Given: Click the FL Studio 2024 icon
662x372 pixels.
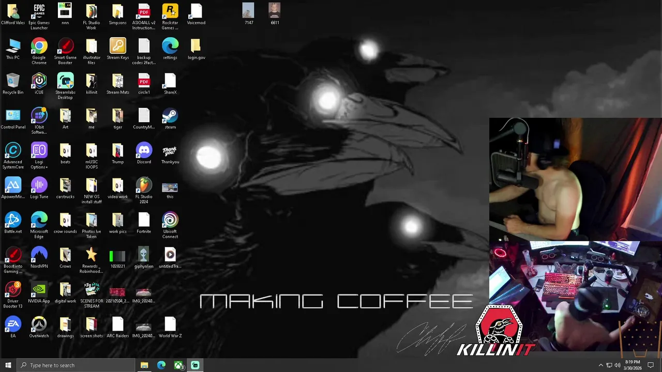Looking at the screenshot, I should pos(144,185).
